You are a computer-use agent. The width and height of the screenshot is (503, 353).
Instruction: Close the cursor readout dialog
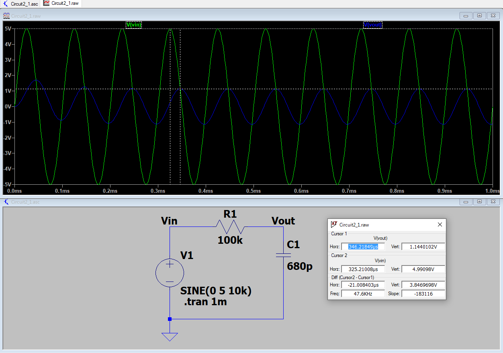(440, 225)
